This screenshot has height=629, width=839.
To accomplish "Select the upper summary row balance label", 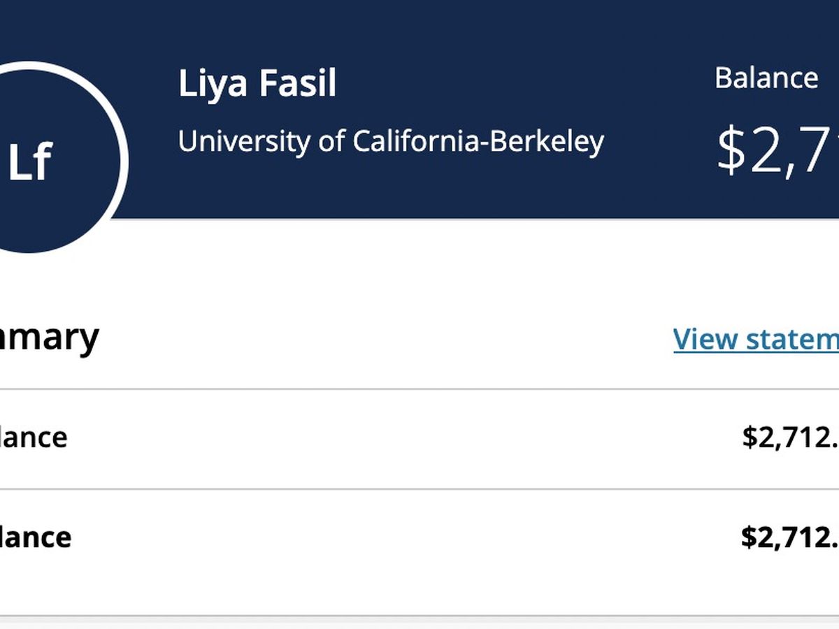I will coord(34,438).
